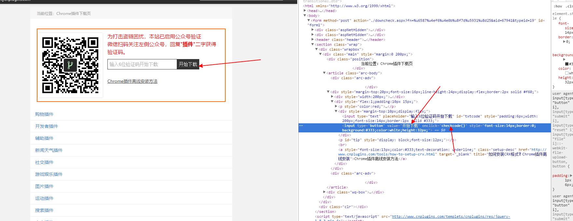This screenshot has width=573, height=221.
Task: Click the QR code image
Action: tap(70, 65)
